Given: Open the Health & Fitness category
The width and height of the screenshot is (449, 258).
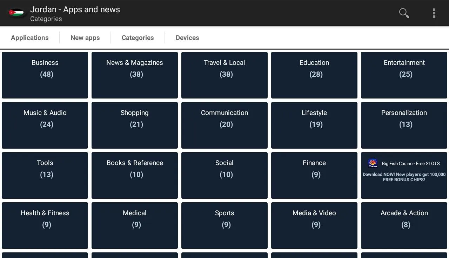Looking at the screenshot, I should click(x=45, y=225).
